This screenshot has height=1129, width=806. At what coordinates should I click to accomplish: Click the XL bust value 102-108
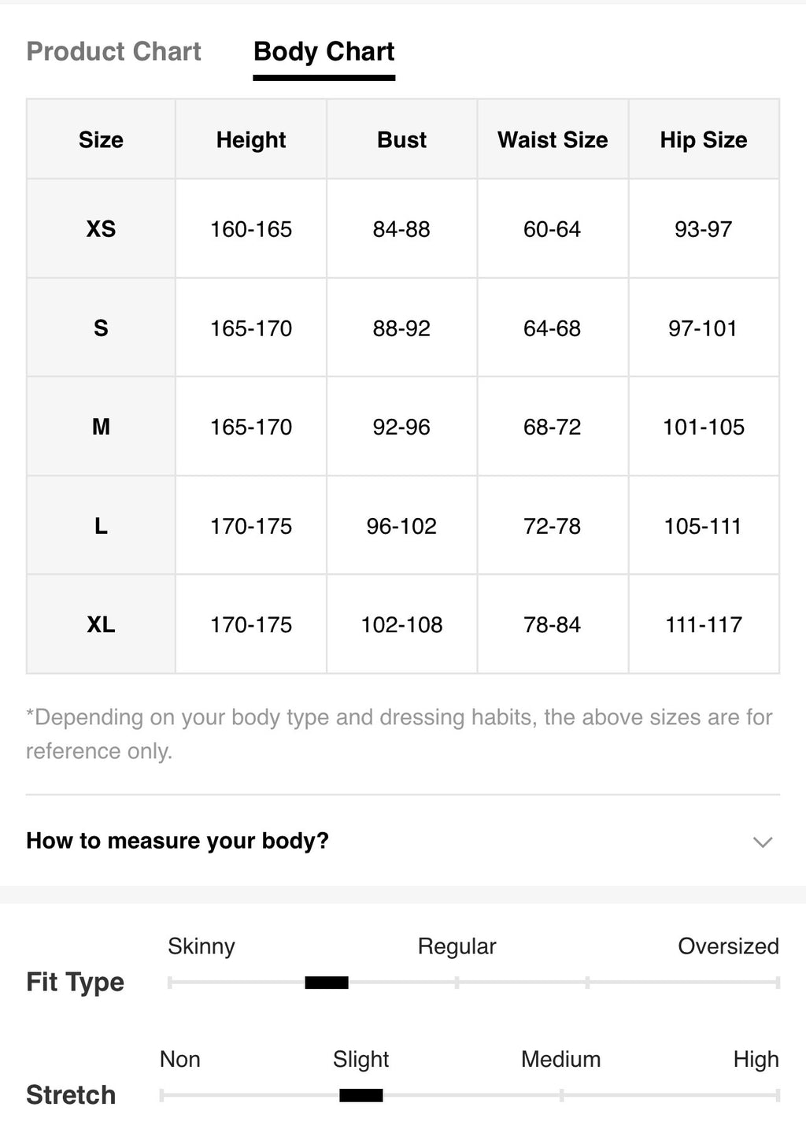point(401,624)
